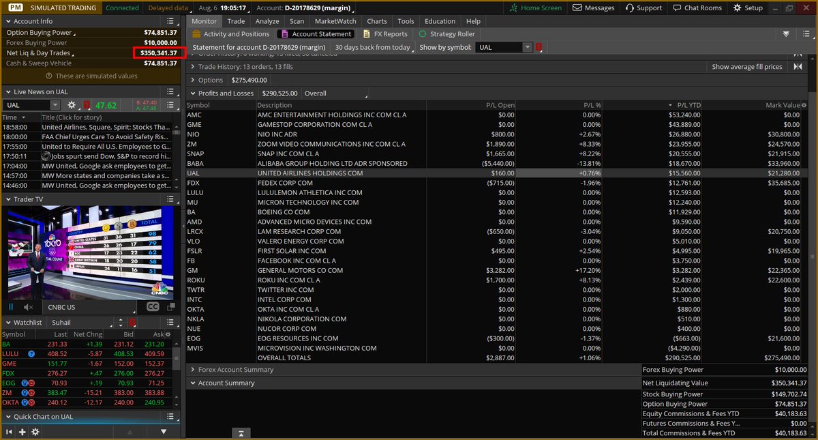Select the BABA row in Profits and Losses
Screen dimensions: 818x440
tap(497, 164)
